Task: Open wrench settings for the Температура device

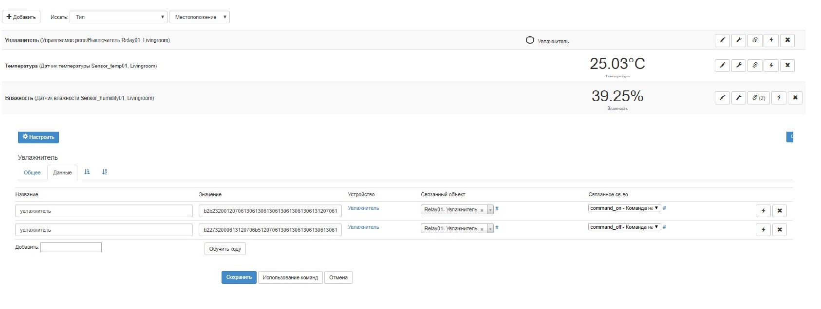Action: click(x=739, y=65)
